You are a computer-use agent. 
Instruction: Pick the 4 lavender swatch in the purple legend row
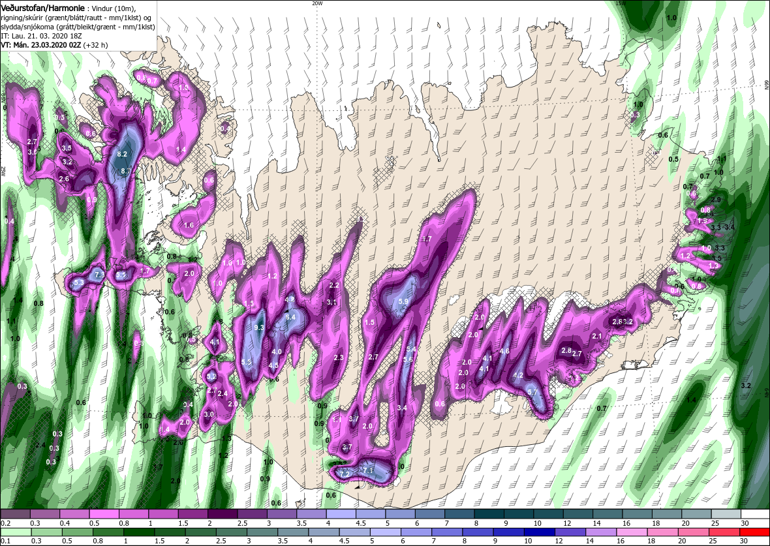pyautogui.click(x=341, y=513)
